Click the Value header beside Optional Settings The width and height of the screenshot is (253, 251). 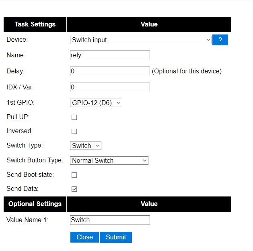[x=149, y=204]
